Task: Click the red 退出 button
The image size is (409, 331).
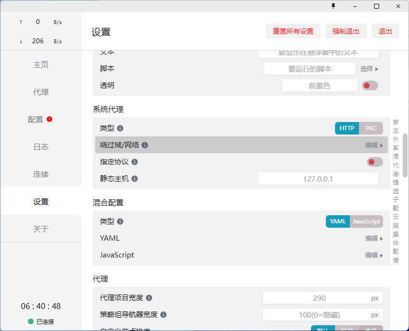Action: point(385,31)
